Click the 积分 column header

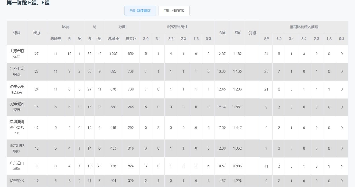coord(37,33)
